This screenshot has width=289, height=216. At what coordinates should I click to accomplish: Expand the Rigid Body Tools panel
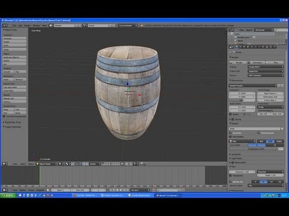[x=12, y=122]
